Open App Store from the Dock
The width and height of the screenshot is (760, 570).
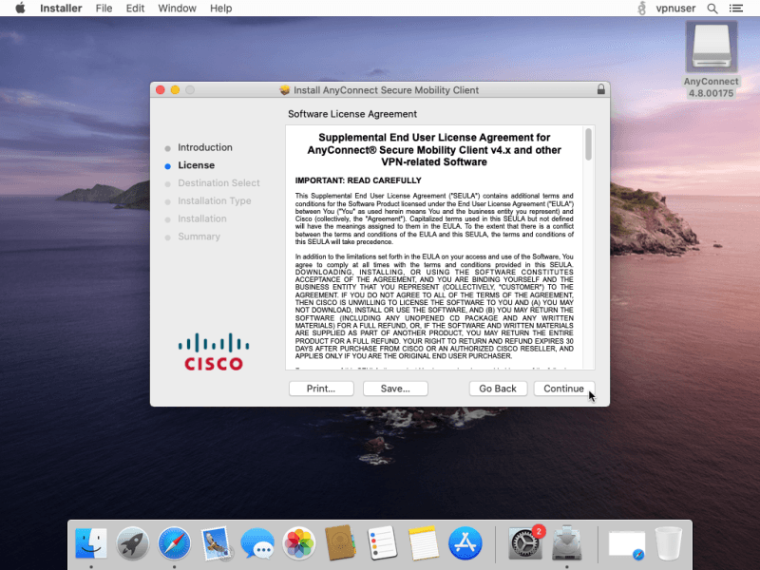[465, 544]
